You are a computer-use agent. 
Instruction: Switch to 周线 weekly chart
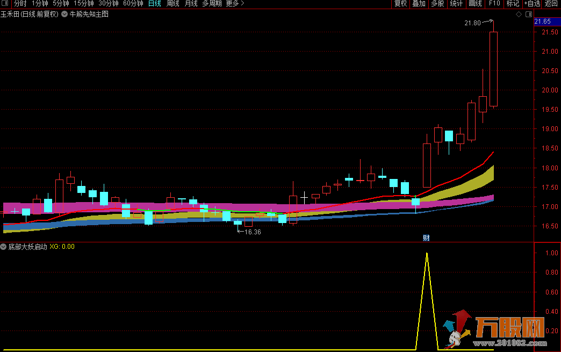[x=173, y=4]
